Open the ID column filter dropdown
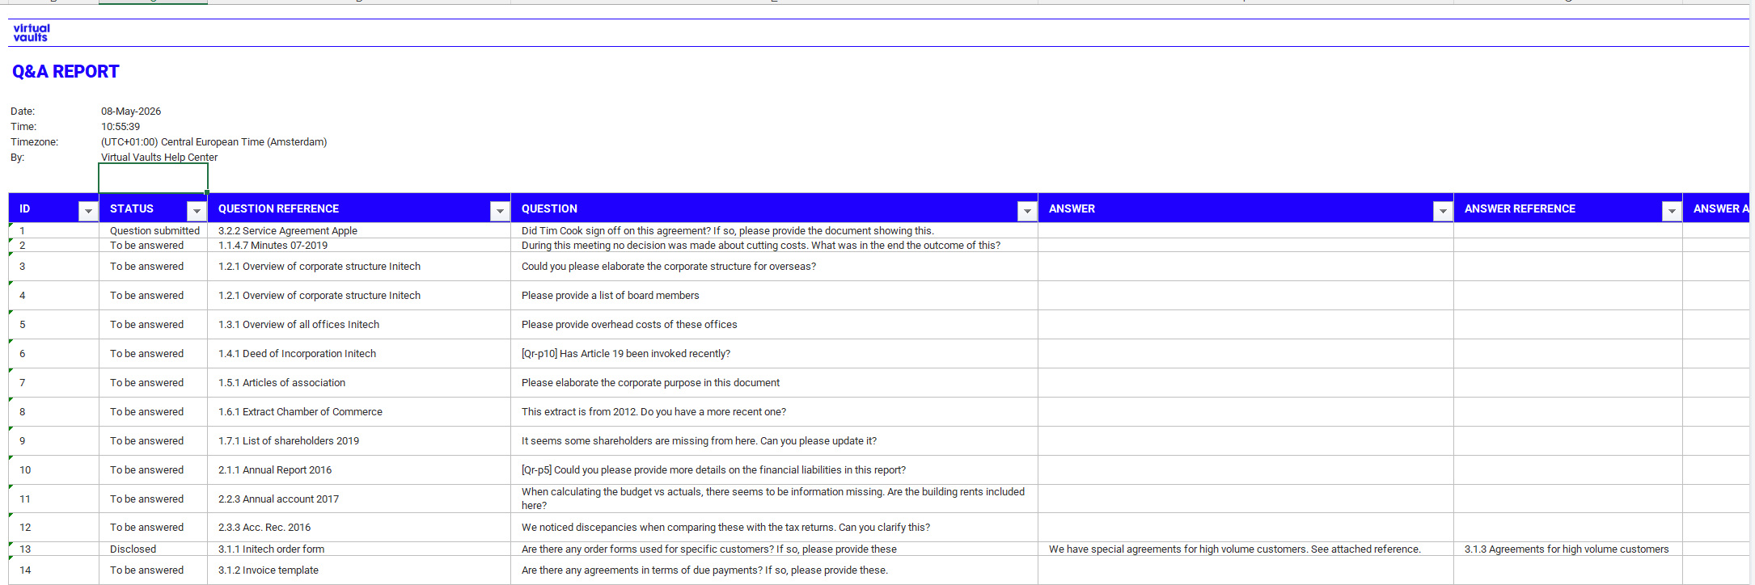1755x585 pixels. click(88, 211)
